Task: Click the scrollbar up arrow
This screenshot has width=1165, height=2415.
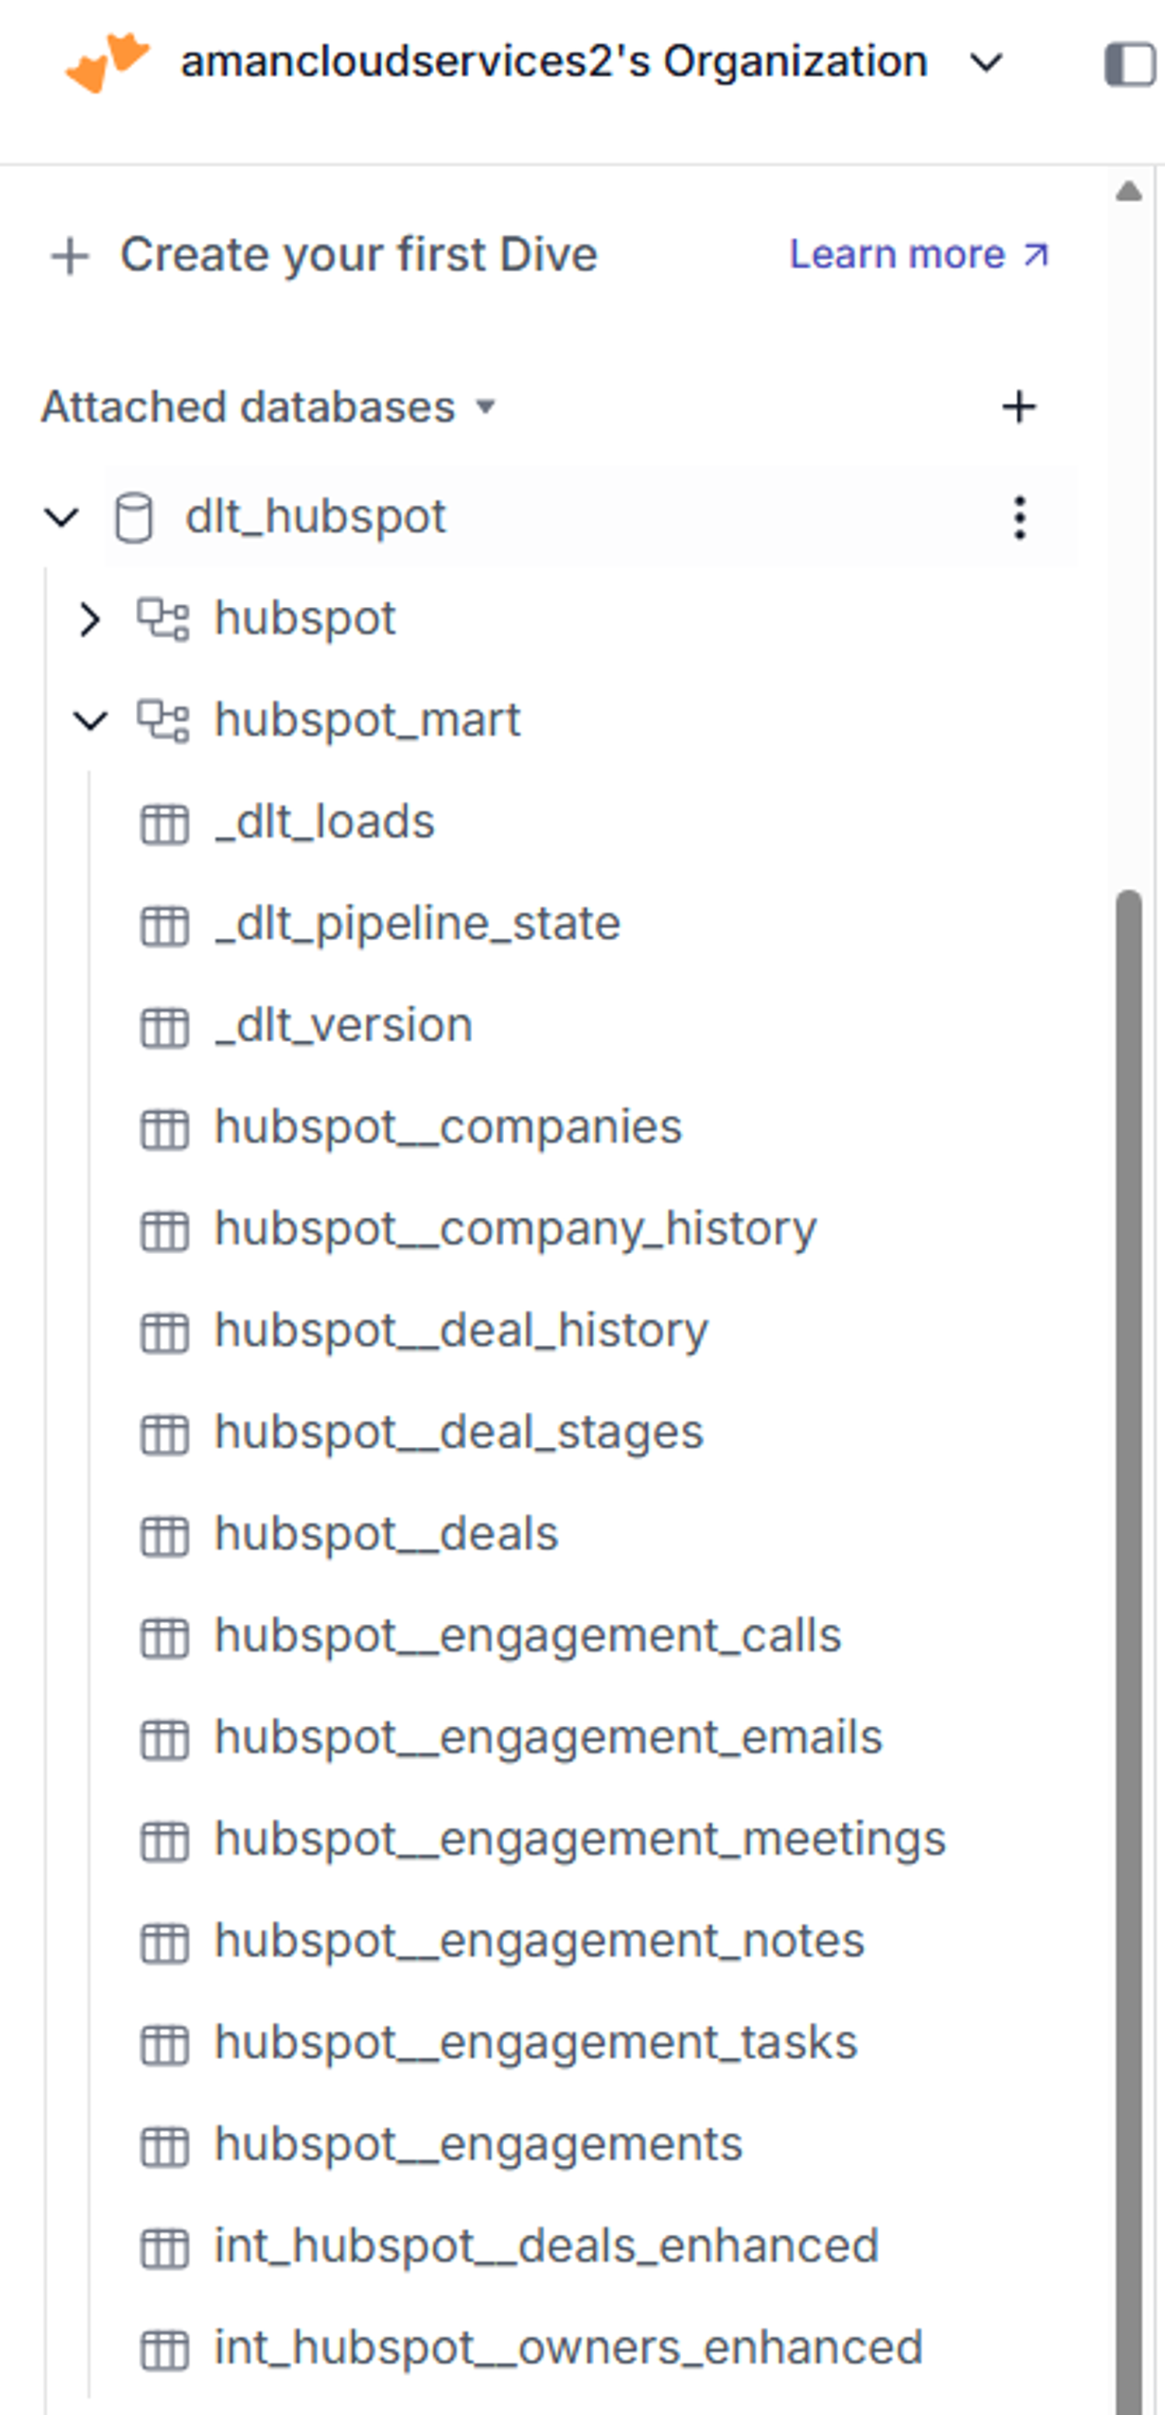Action: coord(1129,192)
